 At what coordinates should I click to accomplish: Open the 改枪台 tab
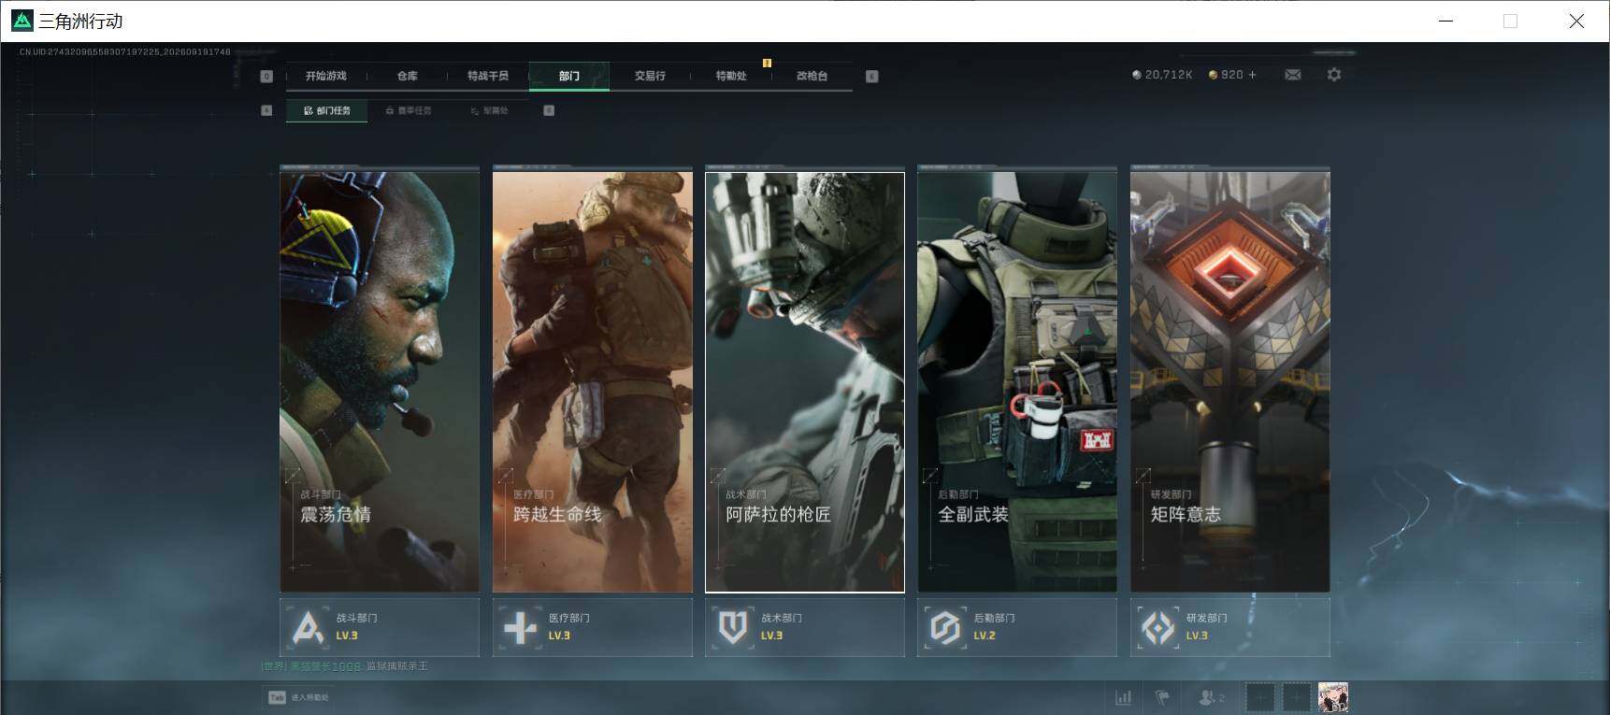pos(812,76)
